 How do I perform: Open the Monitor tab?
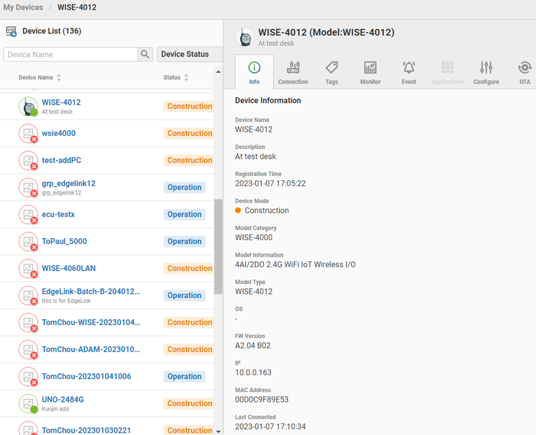[370, 72]
